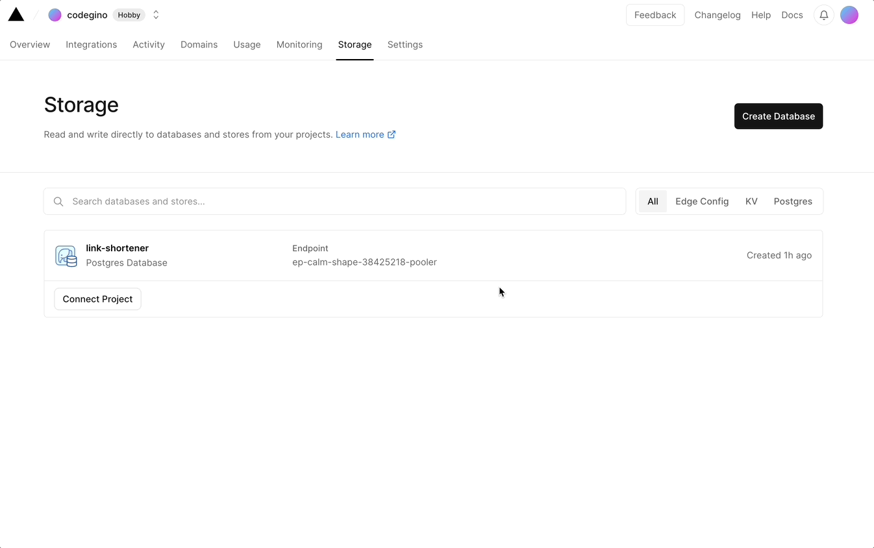Screen dimensions: 874x548
Task: Filter storage list by Edge Config
Action: click(702, 201)
